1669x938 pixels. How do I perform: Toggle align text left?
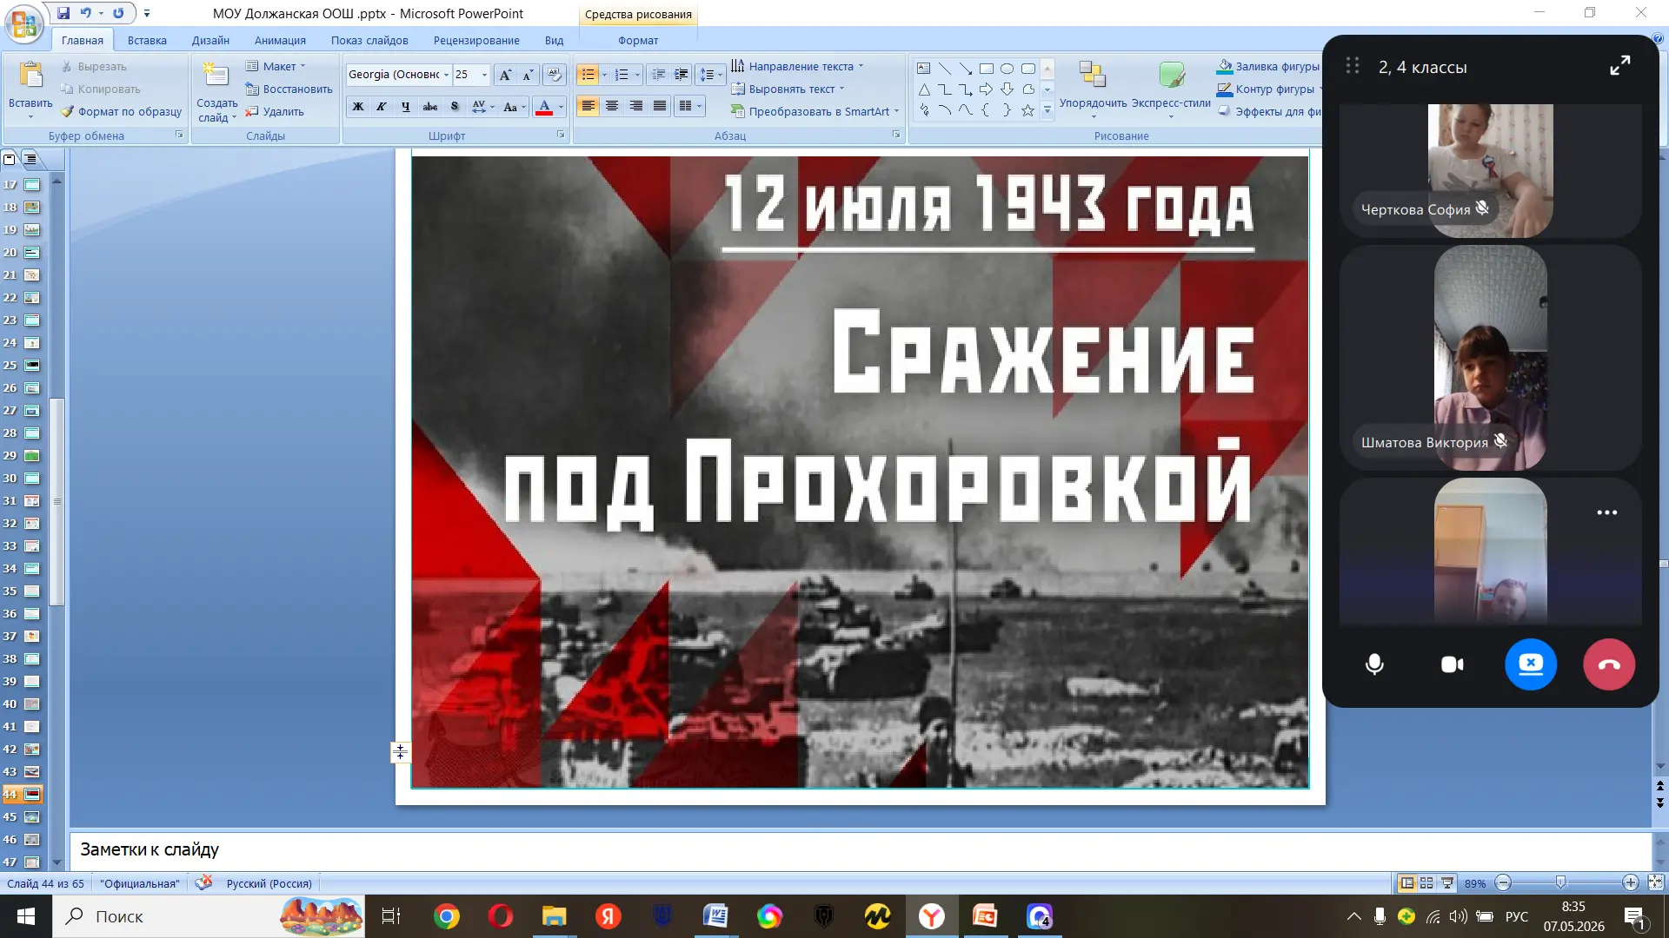588,106
